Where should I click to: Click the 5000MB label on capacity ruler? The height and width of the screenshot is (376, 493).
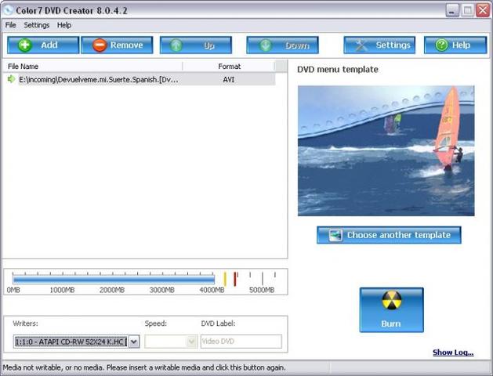click(262, 290)
